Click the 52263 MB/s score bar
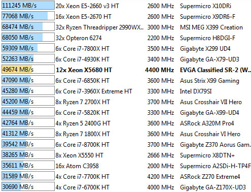This screenshot has height=192, width=251. click(28, 58)
